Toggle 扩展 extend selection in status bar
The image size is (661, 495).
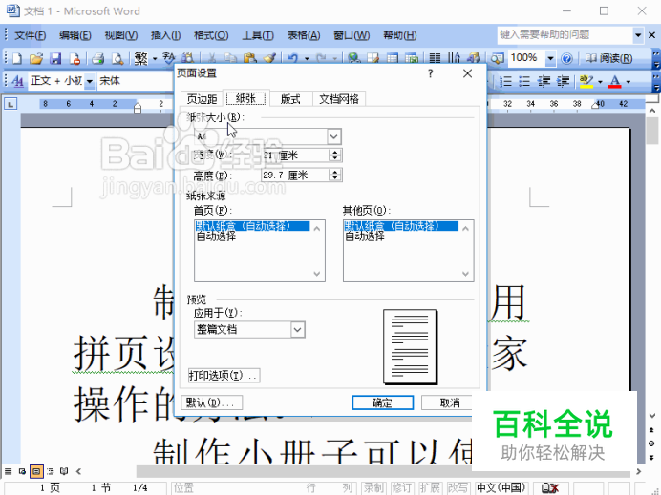coord(430,487)
